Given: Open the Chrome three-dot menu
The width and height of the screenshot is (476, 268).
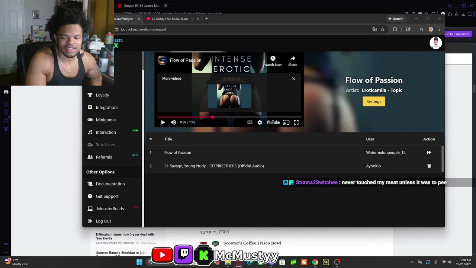Looking at the screenshot, I should point(440,29).
